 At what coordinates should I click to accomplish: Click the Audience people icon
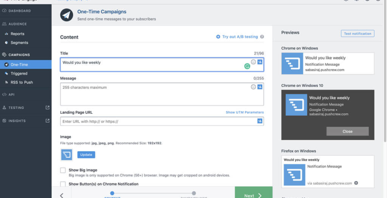point(4,24)
